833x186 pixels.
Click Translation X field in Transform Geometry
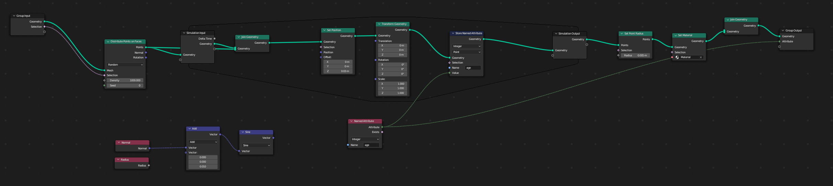[x=393, y=45]
